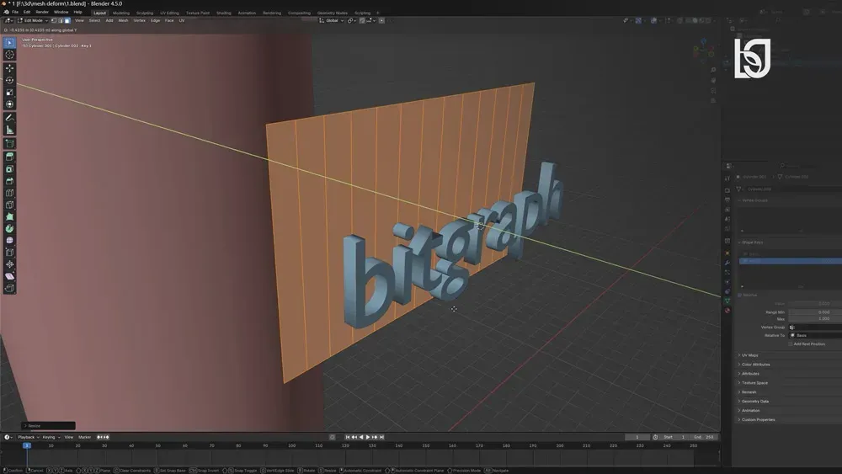Screen dimensions: 842x474
Task: Toggle snapping in the viewport header
Action: pyautogui.click(x=362, y=20)
